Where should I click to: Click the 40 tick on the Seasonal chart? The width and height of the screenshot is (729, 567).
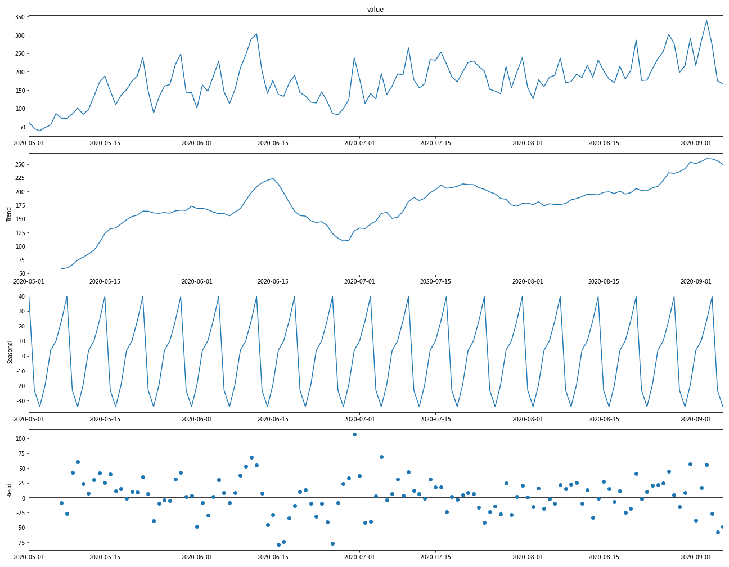22,296
